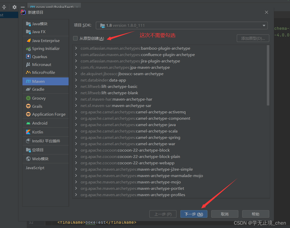Image resolution: width=290 pixels, height=228 pixels.
Task: Click the Groovy icon
Action: pyautogui.click(x=28, y=98)
